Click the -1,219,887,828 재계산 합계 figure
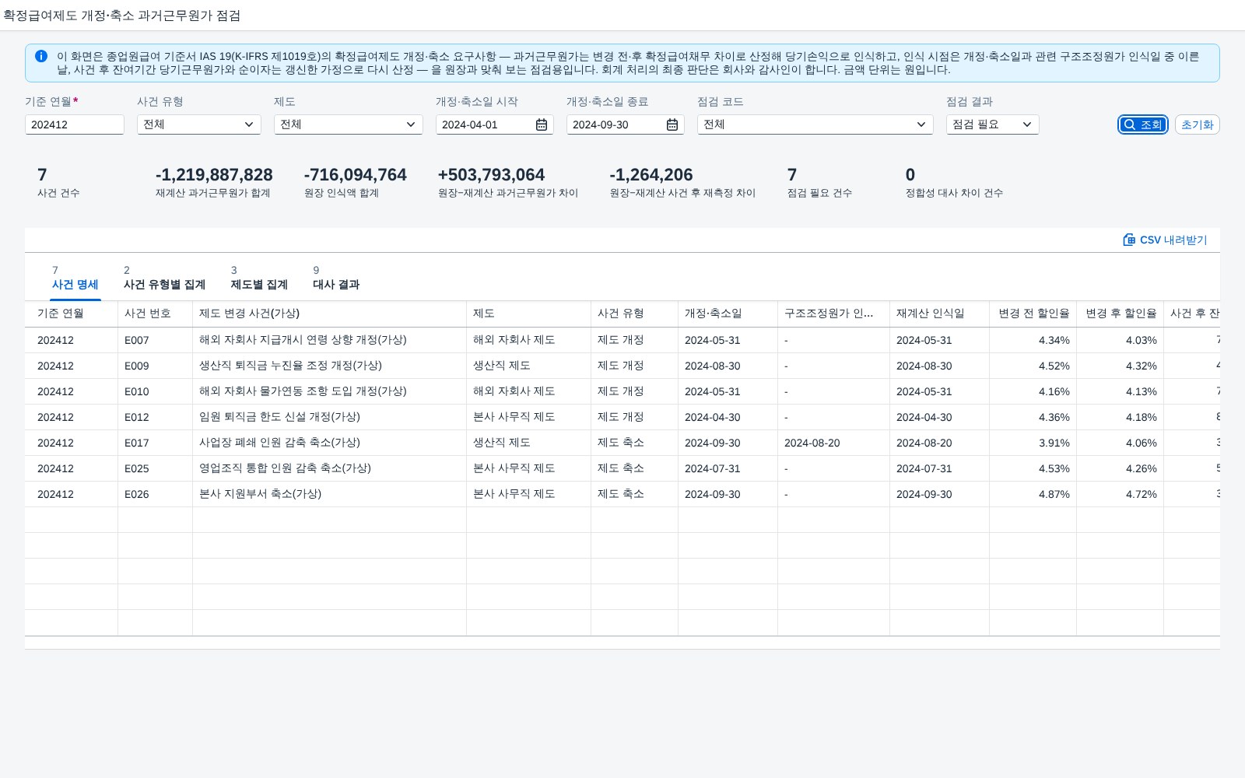Image resolution: width=1245 pixels, height=778 pixels. click(214, 175)
